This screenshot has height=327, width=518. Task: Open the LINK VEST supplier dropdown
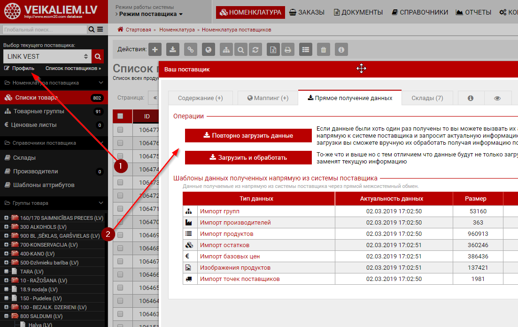pos(46,56)
